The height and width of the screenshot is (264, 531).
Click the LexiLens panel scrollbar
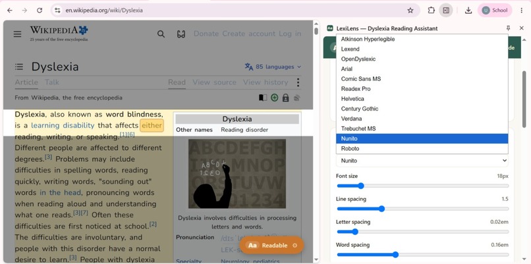pyautogui.click(x=524, y=98)
